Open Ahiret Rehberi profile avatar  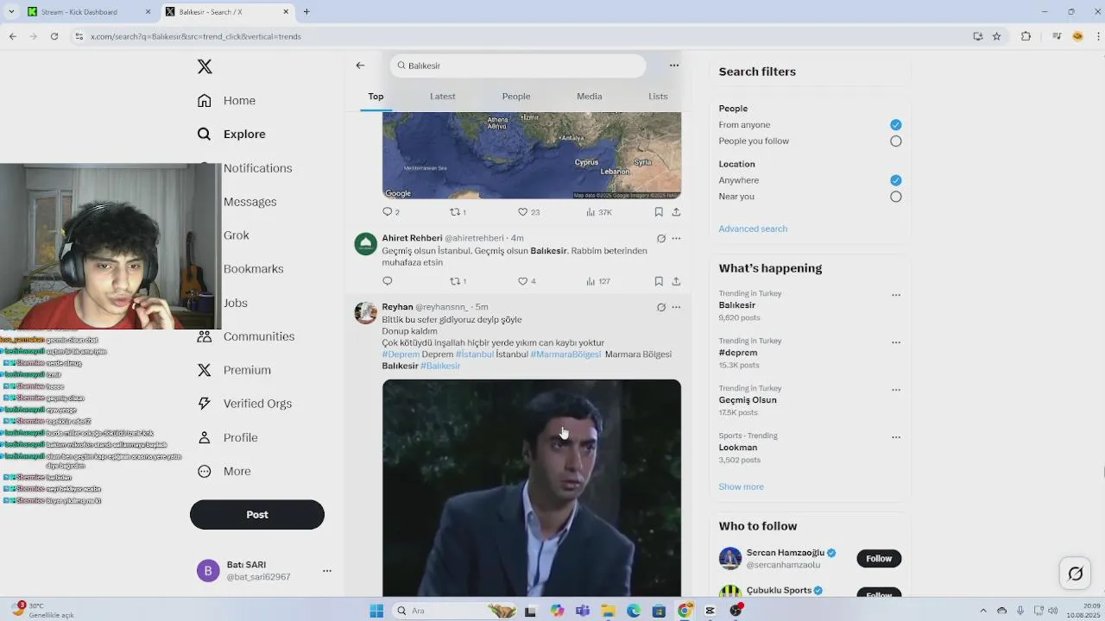click(x=366, y=244)
